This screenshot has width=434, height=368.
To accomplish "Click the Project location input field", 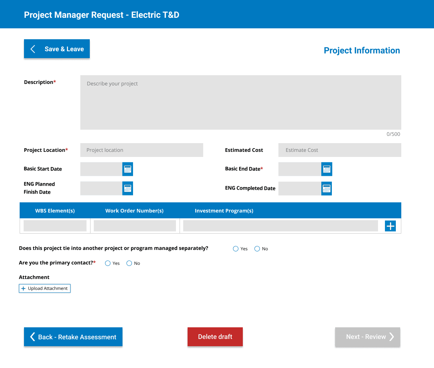I will pyautogui.click(x=142, y=150).
